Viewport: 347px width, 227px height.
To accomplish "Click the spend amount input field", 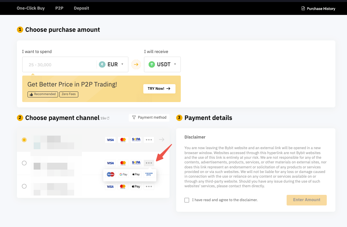I will (x=60, y=65).
